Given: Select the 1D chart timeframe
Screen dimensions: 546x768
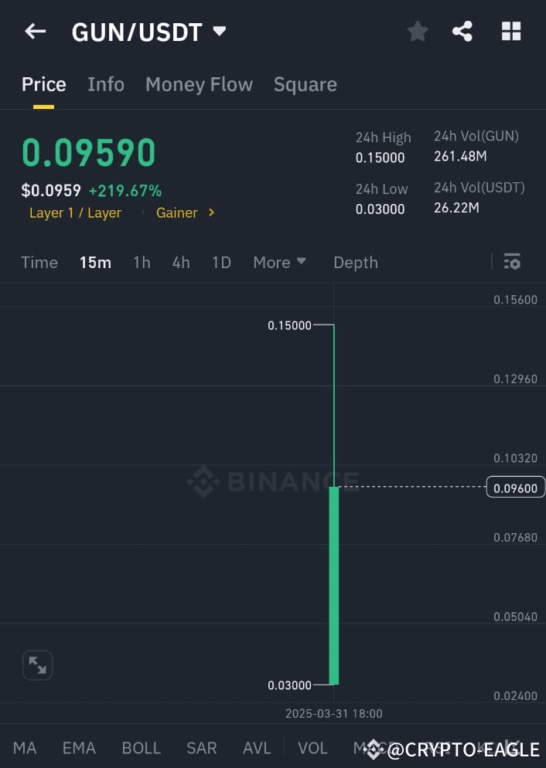Looking at the screenshot, I should 221,262.
